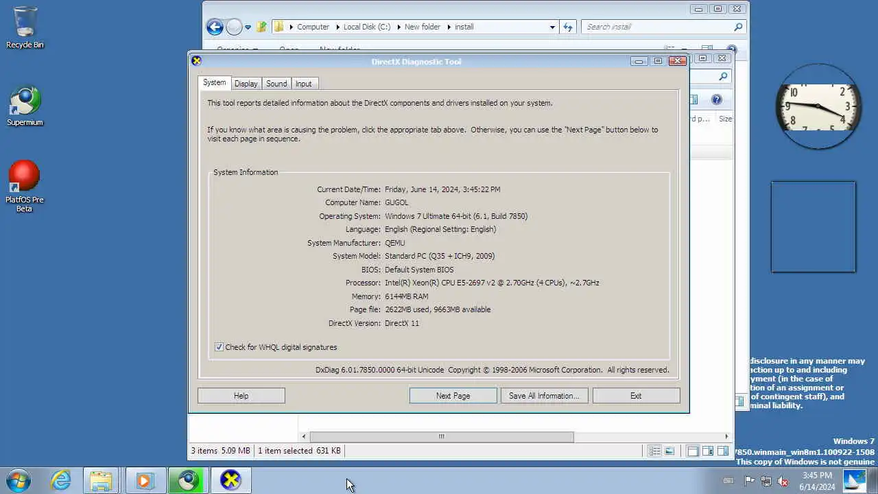Click the Exit button
878x494 pixels.
point(636,396)
